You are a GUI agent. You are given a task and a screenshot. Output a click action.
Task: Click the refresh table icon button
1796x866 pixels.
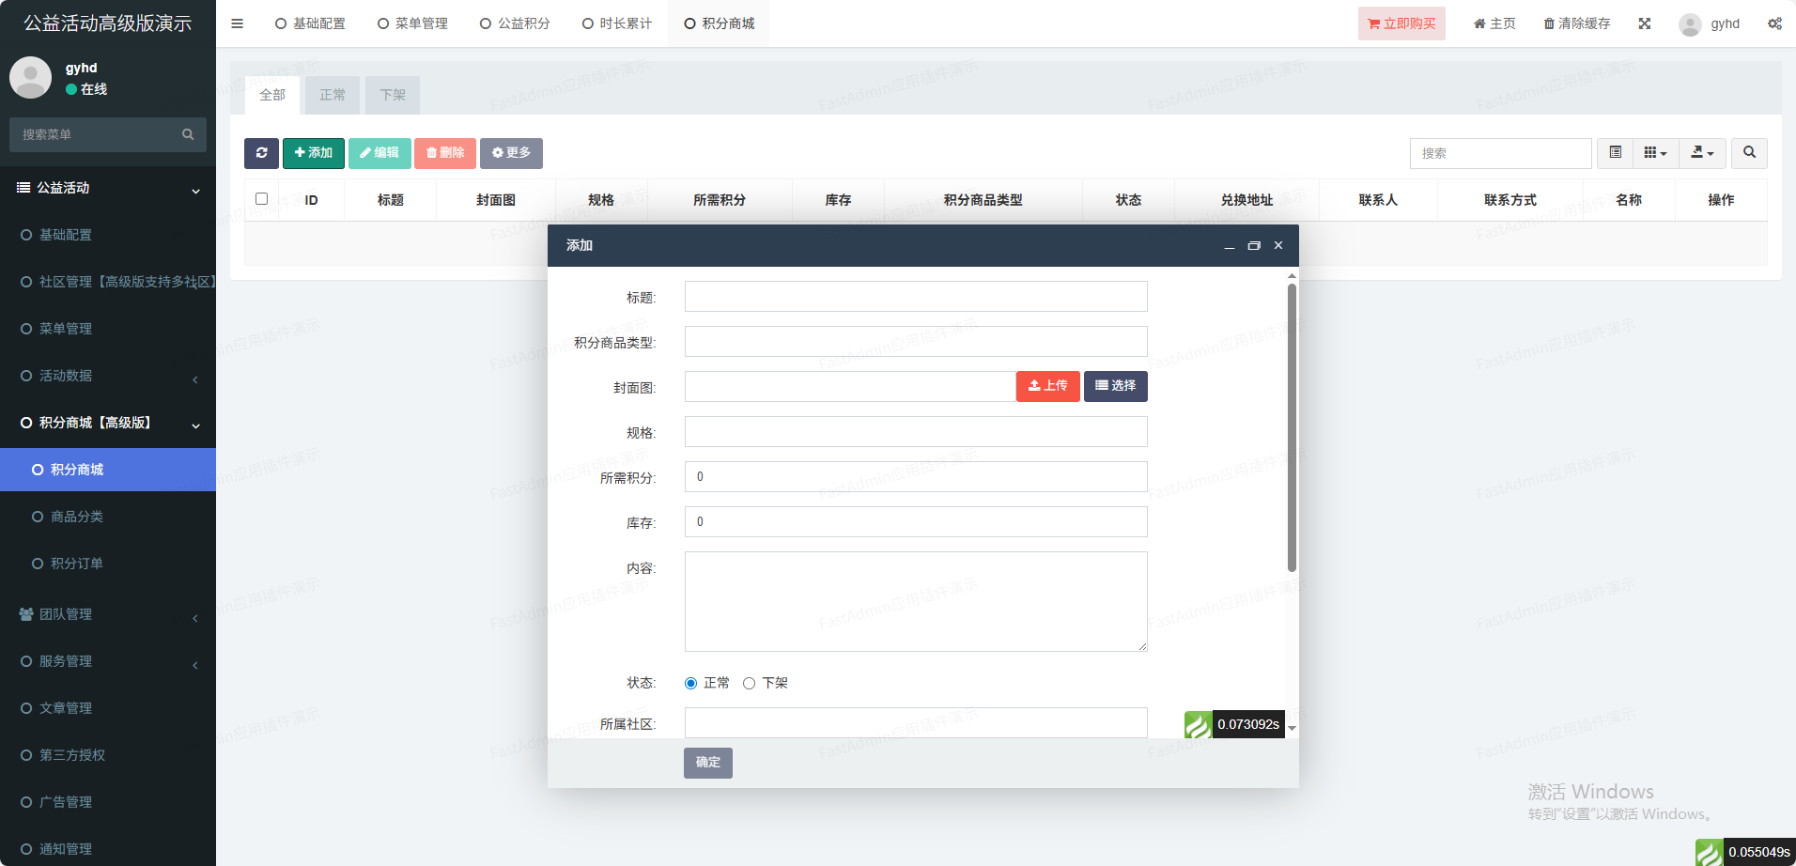pos(261,153)
